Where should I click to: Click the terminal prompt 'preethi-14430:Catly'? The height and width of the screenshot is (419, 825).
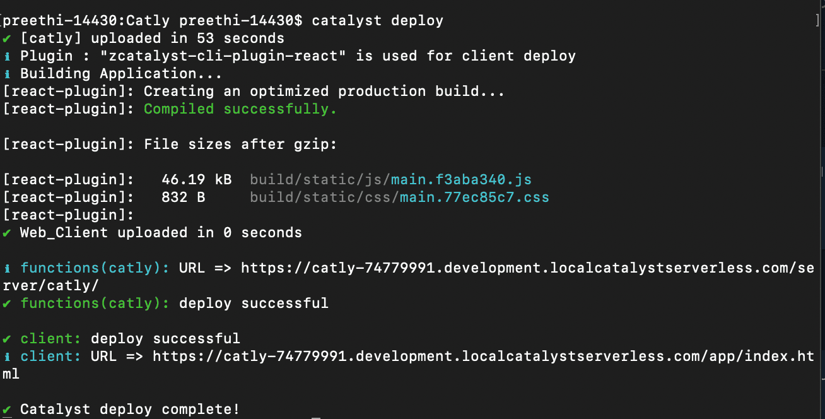(86, 21)
